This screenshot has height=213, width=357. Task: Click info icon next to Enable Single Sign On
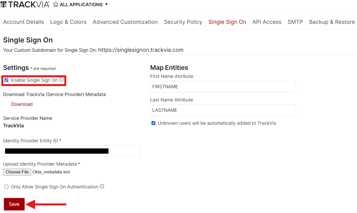pyautogui.click(x=61, y=80)
